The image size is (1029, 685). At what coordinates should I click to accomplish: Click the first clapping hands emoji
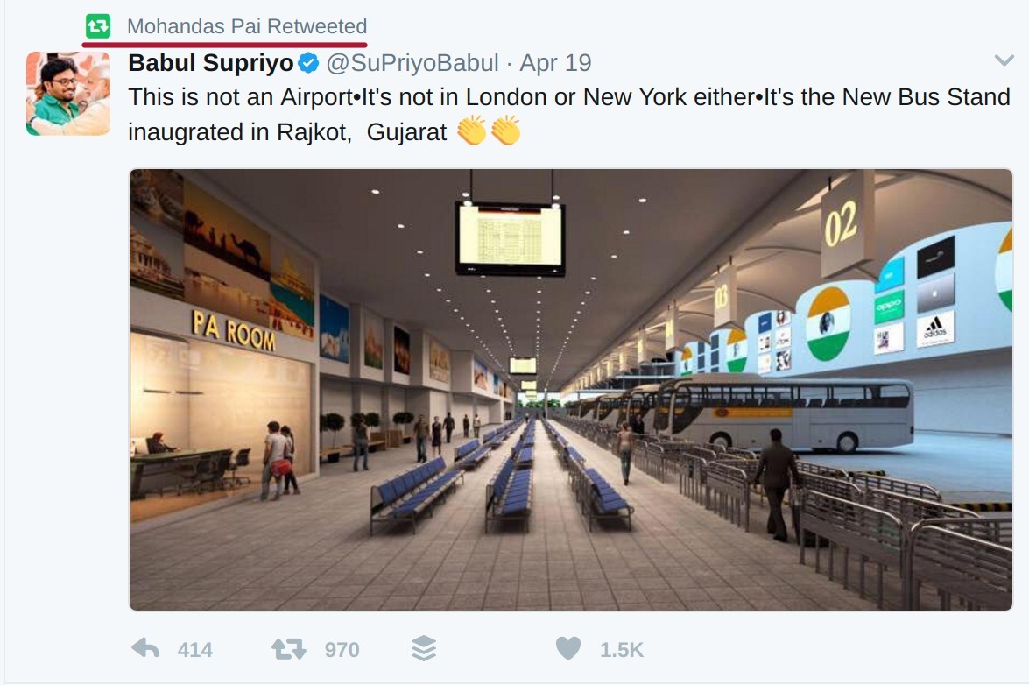click(x=471, y=131)
